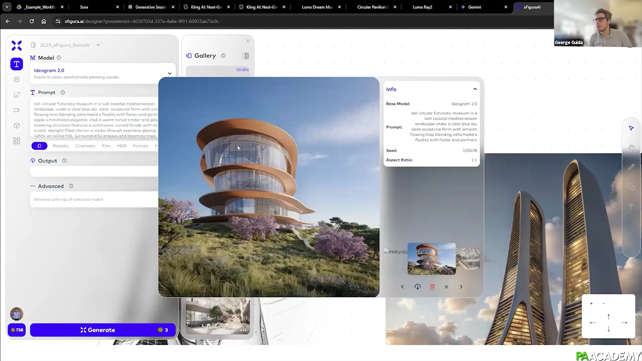
Task: Switch to the Generative Session tab
Action: 151,7
